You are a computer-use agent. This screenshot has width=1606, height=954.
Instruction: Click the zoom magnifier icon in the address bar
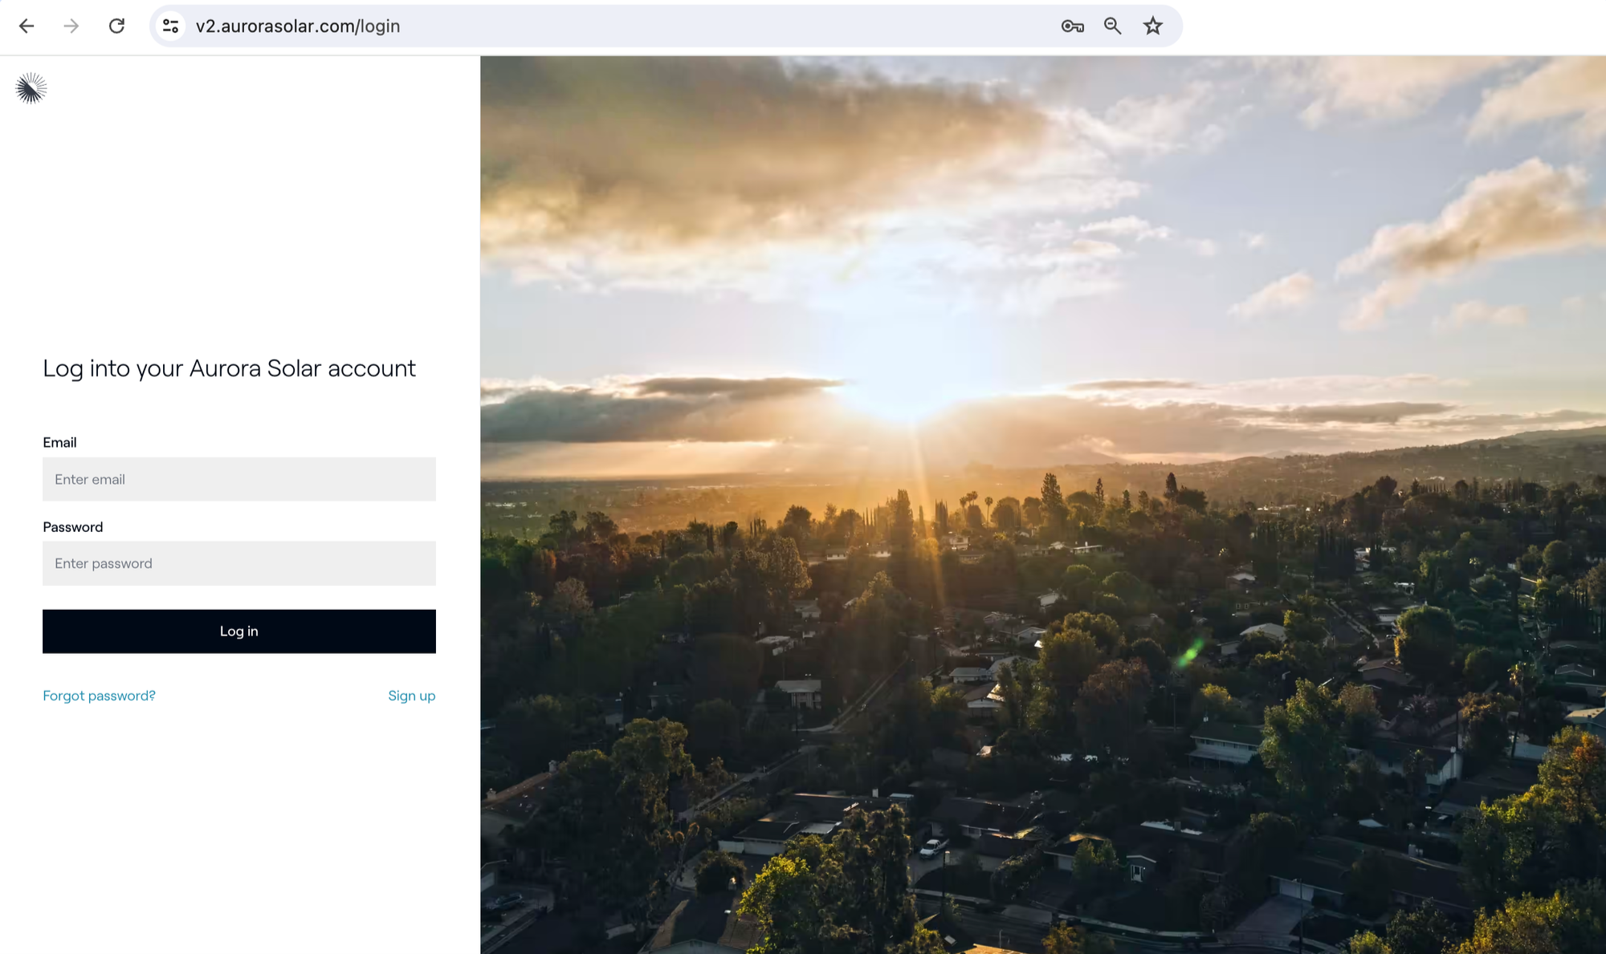(x=1112, y=26)
